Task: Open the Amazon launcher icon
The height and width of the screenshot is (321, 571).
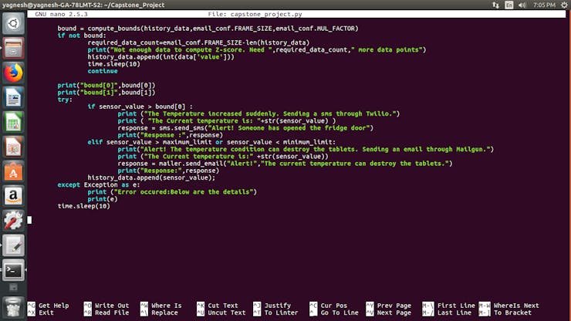Action: click(13, 196)
